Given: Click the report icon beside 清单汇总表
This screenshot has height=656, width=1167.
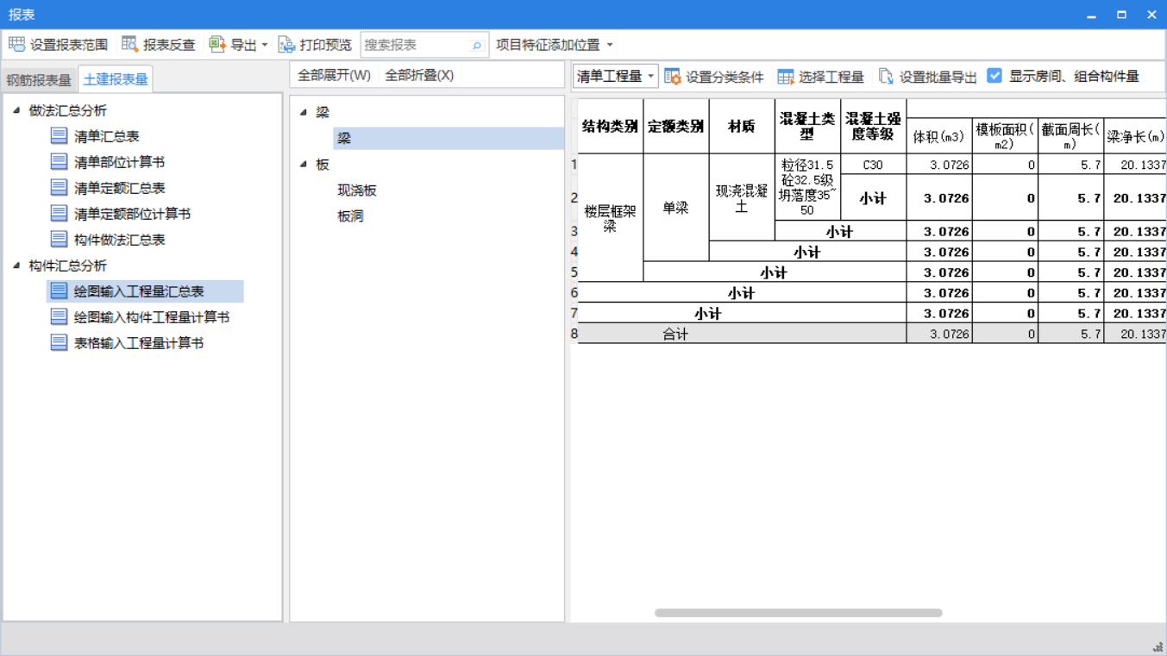Looking at the screenshot, I should 59,135.
